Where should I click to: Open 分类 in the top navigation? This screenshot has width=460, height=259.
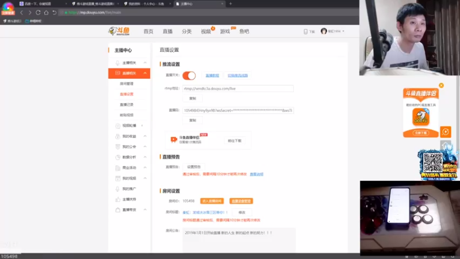[186, 32]
